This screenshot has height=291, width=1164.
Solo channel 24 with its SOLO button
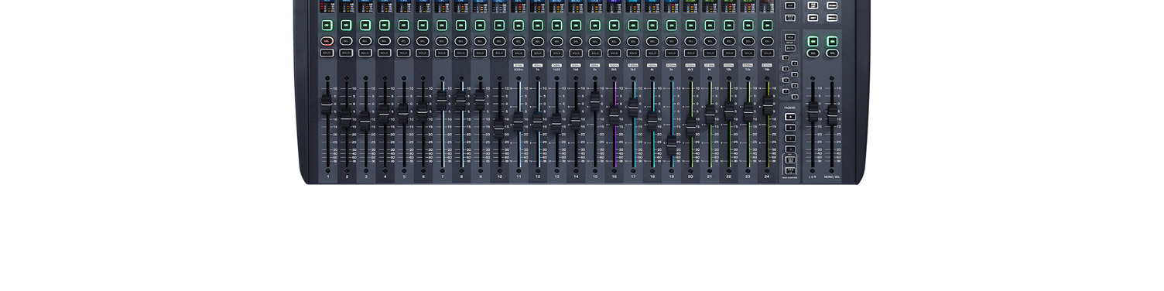pyautogui.click(x=767, y=53)
